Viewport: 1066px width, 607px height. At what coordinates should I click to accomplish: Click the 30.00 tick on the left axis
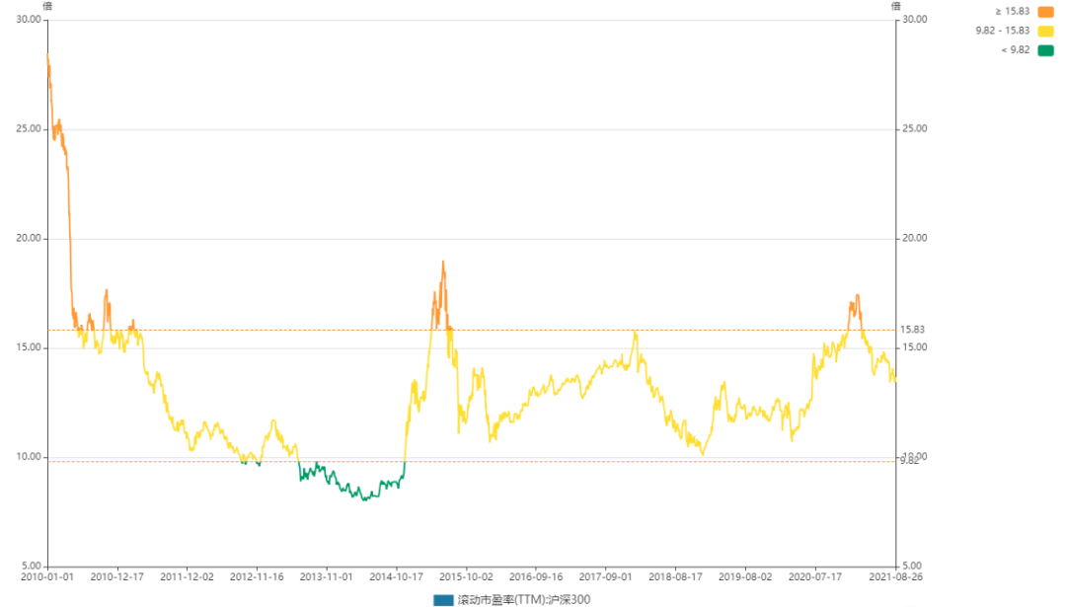[x=29, y=20]
